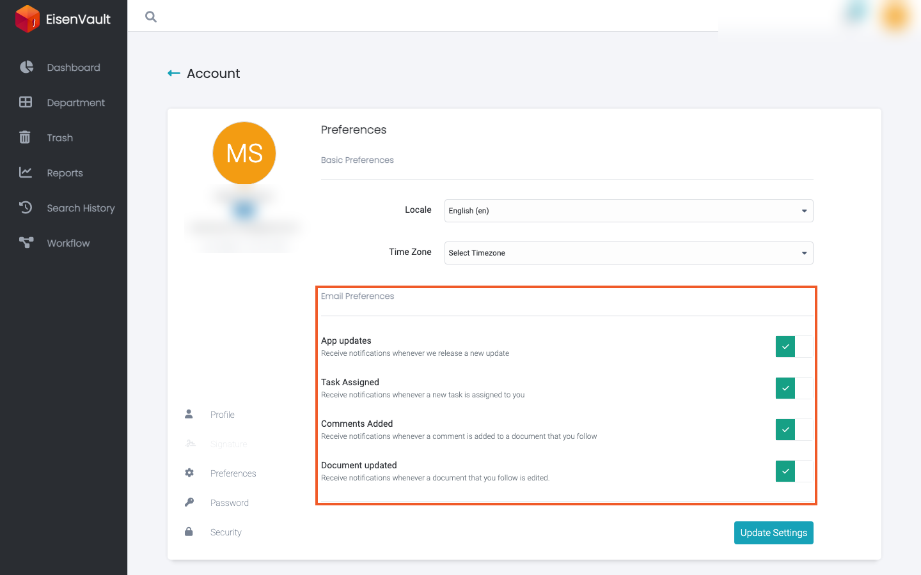The height and width of the screenshot is (575, 921).
Task: Click the back arrow beside Account
Action: point(173,73)
